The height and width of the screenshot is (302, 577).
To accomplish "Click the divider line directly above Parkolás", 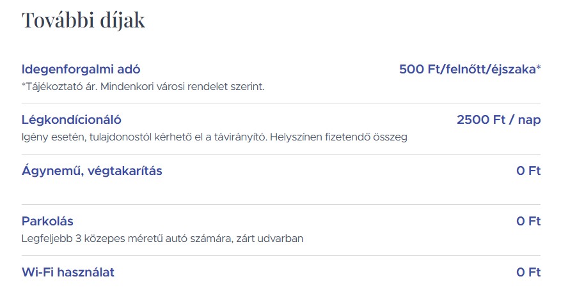I will [281, 205].
